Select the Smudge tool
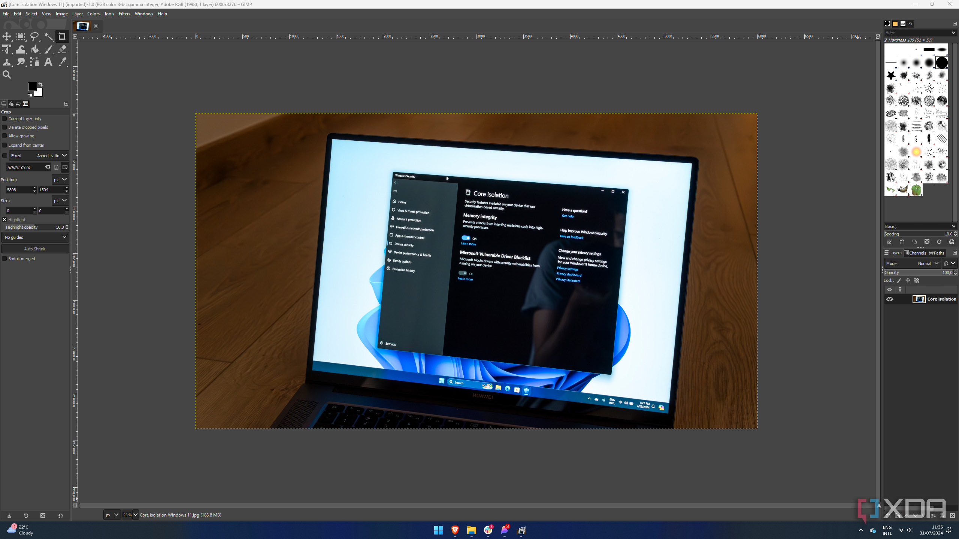 (x=21, y=62)
